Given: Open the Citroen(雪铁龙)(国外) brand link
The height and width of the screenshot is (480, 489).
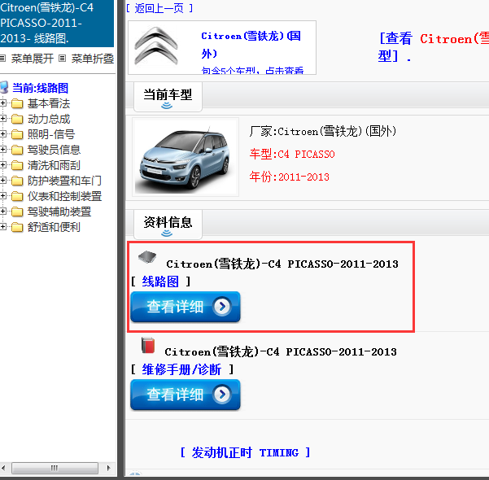Looking at the screenshot, I should point(251,45).
